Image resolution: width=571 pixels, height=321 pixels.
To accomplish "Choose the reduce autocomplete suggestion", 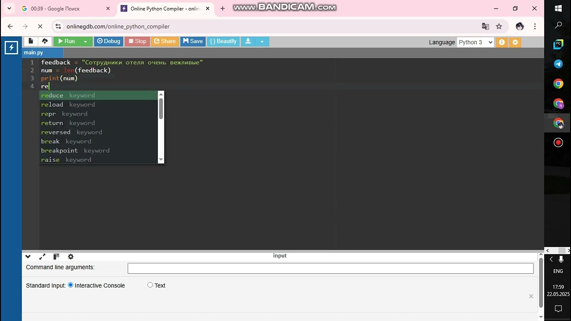I will point(99,95).
